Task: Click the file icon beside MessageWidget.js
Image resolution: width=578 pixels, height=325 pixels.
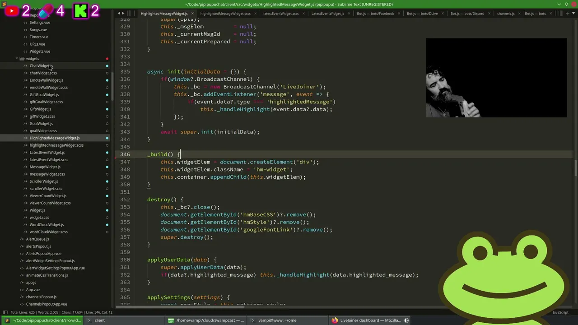Action: tap(26, 167)
